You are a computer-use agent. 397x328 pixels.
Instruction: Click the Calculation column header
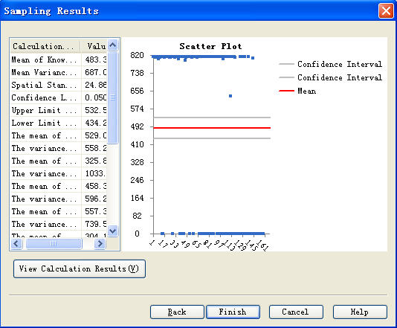pyautogui.click(x=45, y=46)
